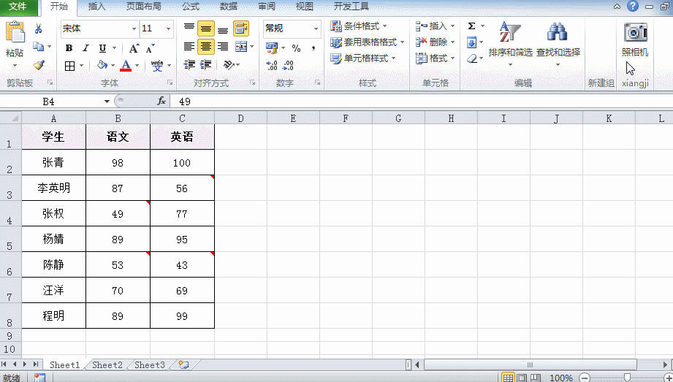Increase font size with large A icon
This screenshot has height=382, width=673.
tap(134, 48)
